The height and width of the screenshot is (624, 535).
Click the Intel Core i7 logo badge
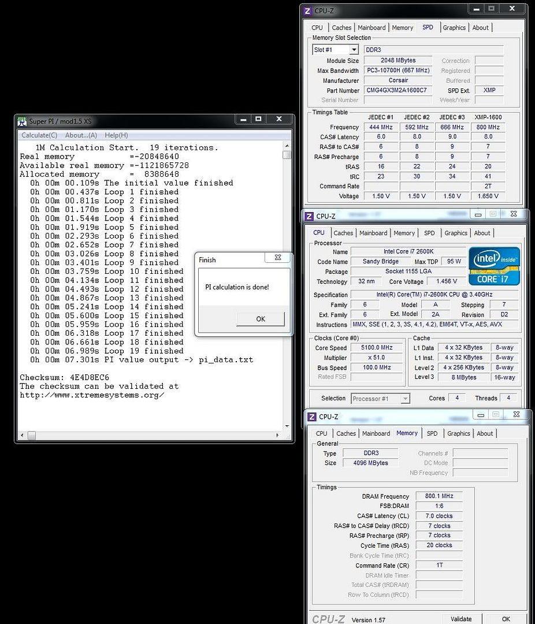pyautogui.click(x=494, y=266)
